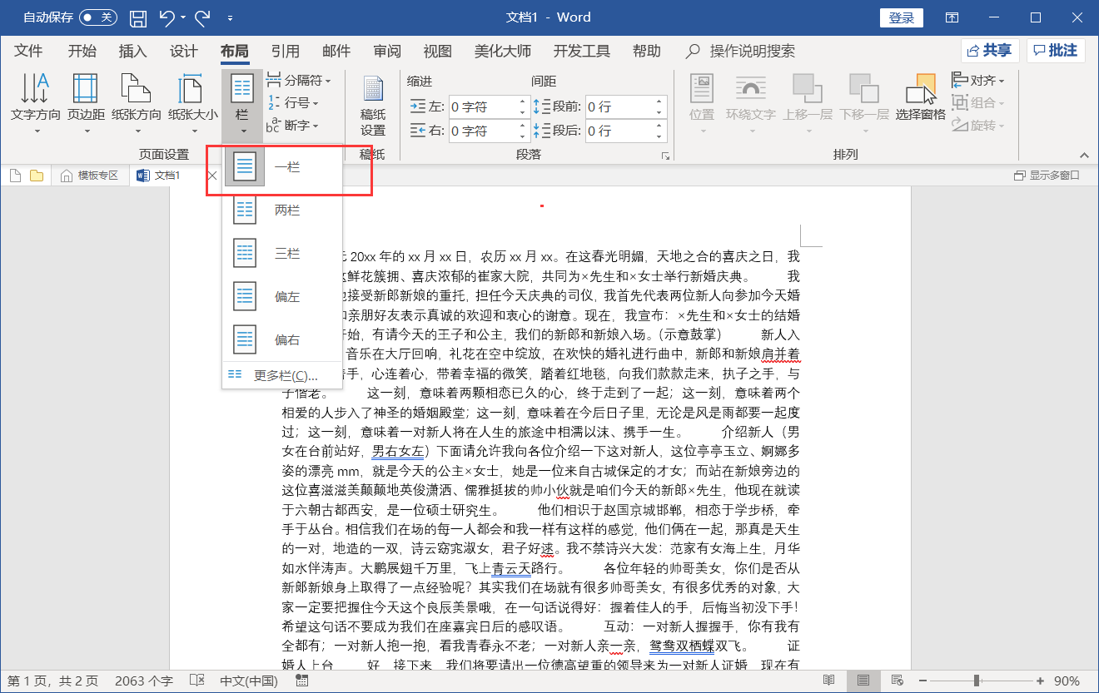Open the 上移一层 bring forward tool
This screenshot has width=1099, height=693.
tap(806, 101)
